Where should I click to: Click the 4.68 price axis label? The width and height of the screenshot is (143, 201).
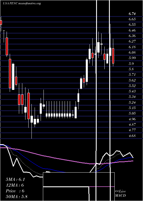point(132,136)
